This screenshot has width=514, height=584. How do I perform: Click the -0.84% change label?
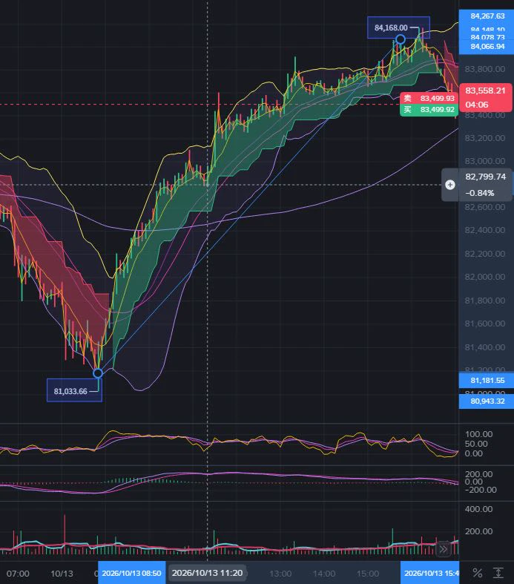pos(479,193)
